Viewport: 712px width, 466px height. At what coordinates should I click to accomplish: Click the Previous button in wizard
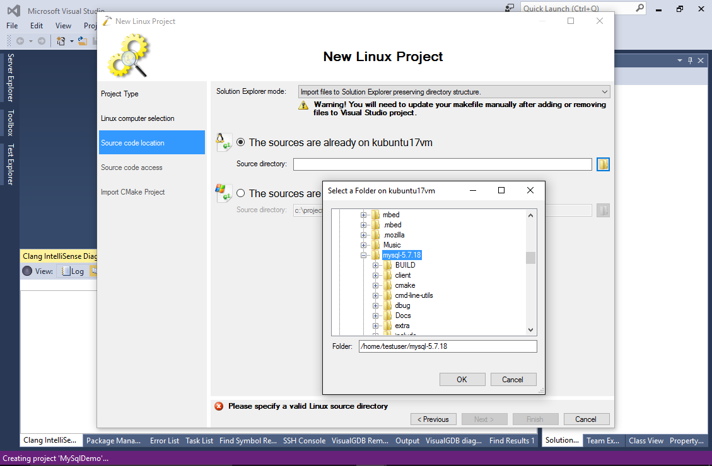[x=433, y=419]
